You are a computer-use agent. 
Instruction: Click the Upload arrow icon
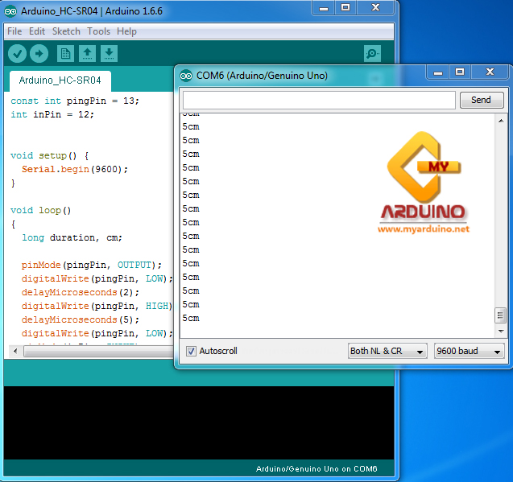click(39, 54)
